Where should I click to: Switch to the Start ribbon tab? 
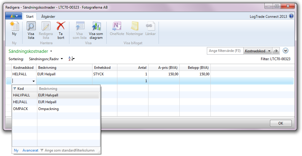click(x=30, y=17)
